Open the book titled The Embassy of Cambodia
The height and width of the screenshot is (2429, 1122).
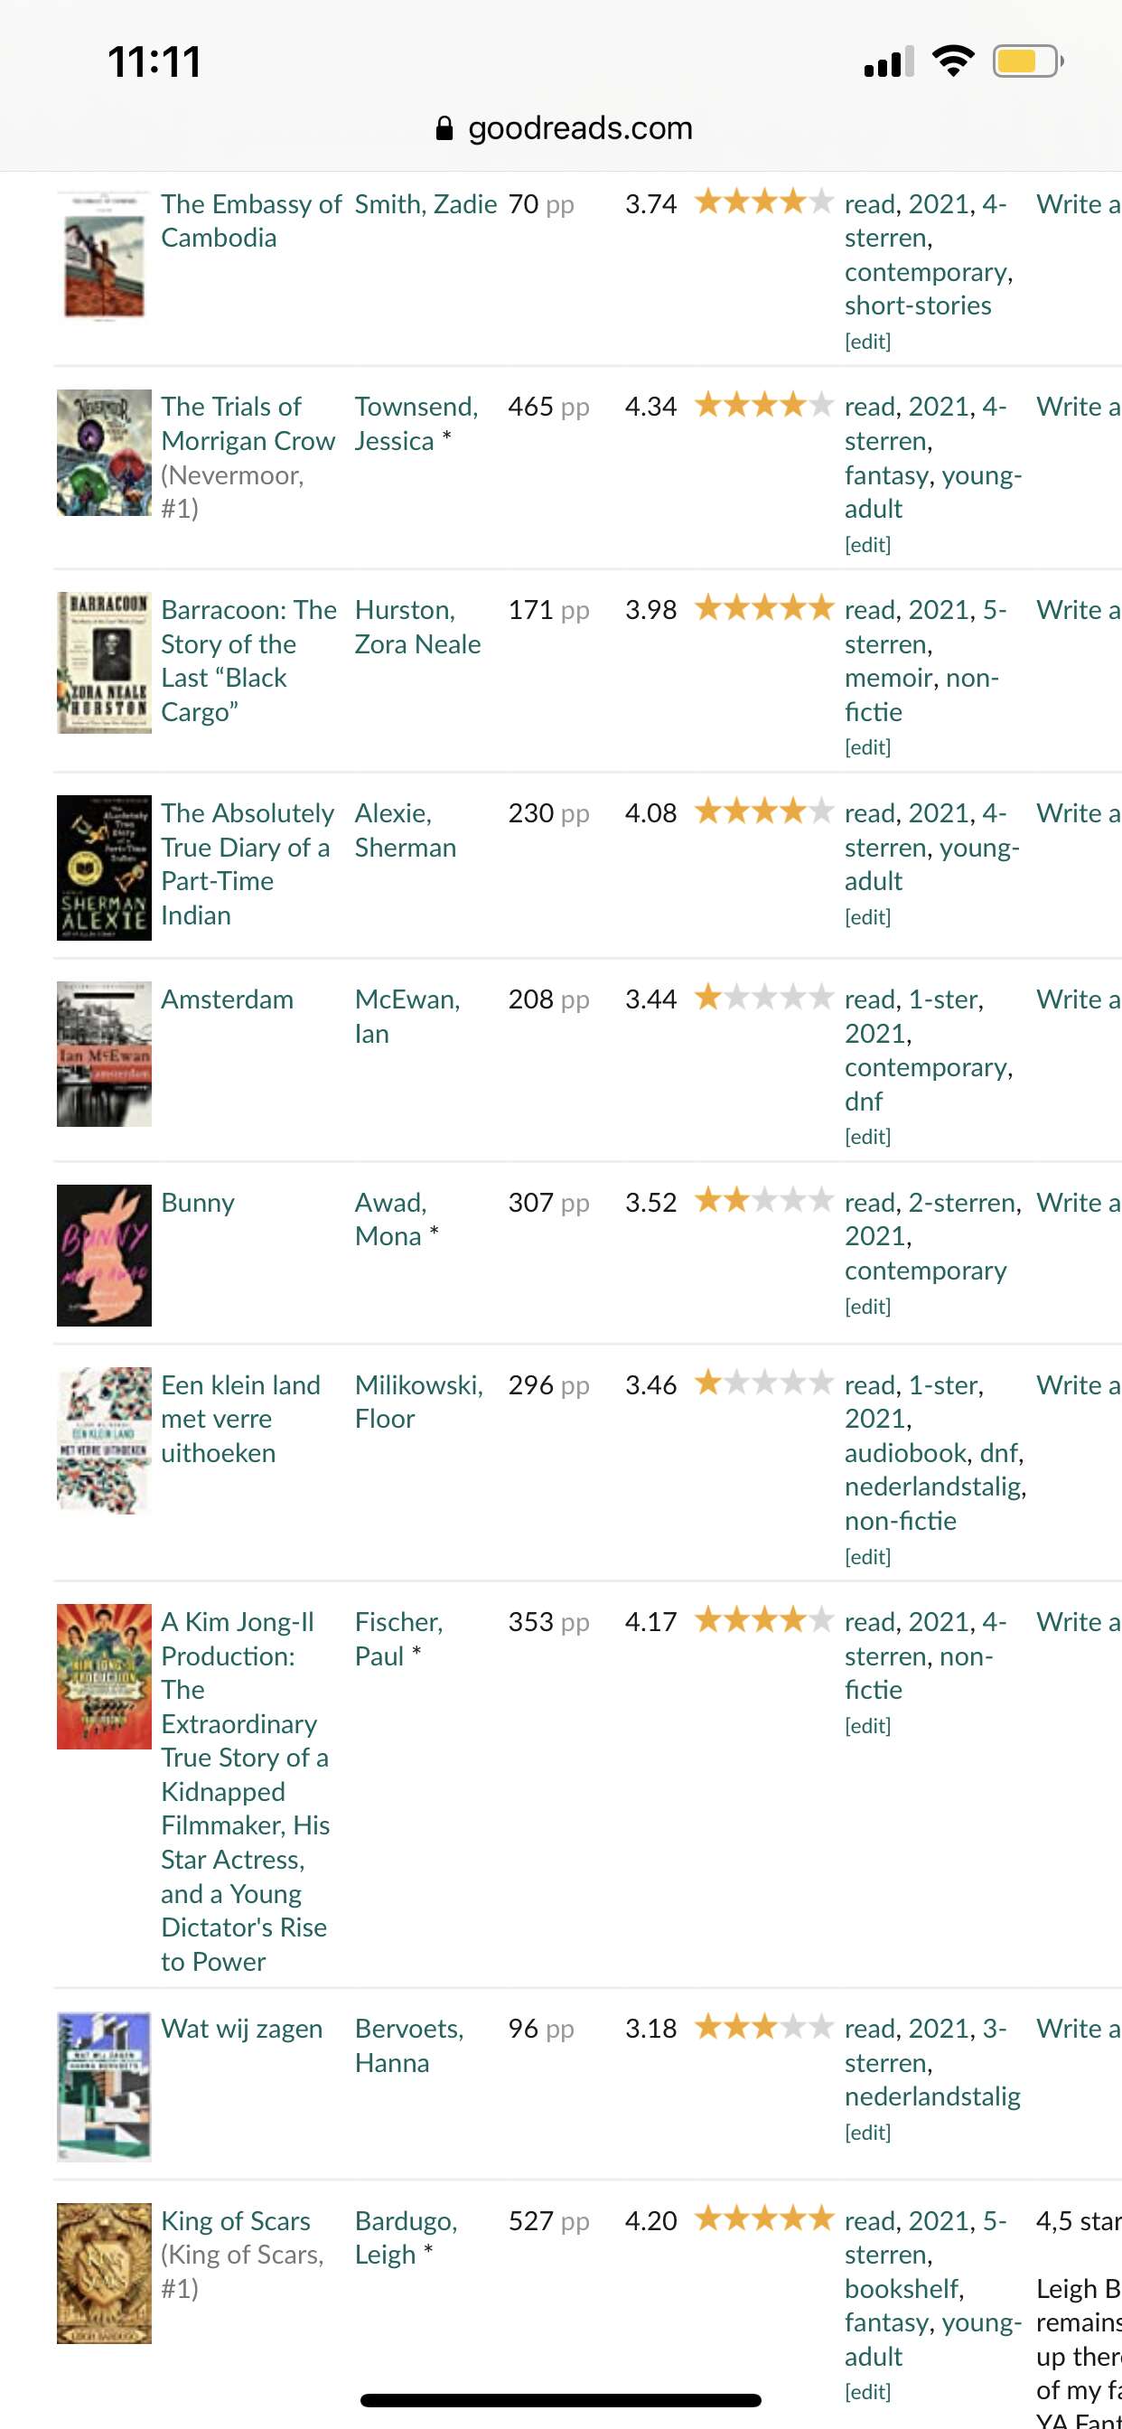pyautogui.click(x=251, y=220)
